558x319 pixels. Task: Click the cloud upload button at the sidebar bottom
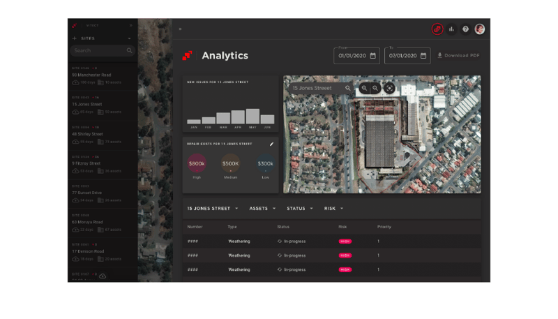[x=103, y=276]
